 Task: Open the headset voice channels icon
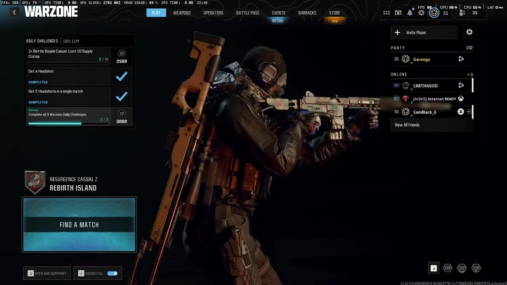(398, 13)
